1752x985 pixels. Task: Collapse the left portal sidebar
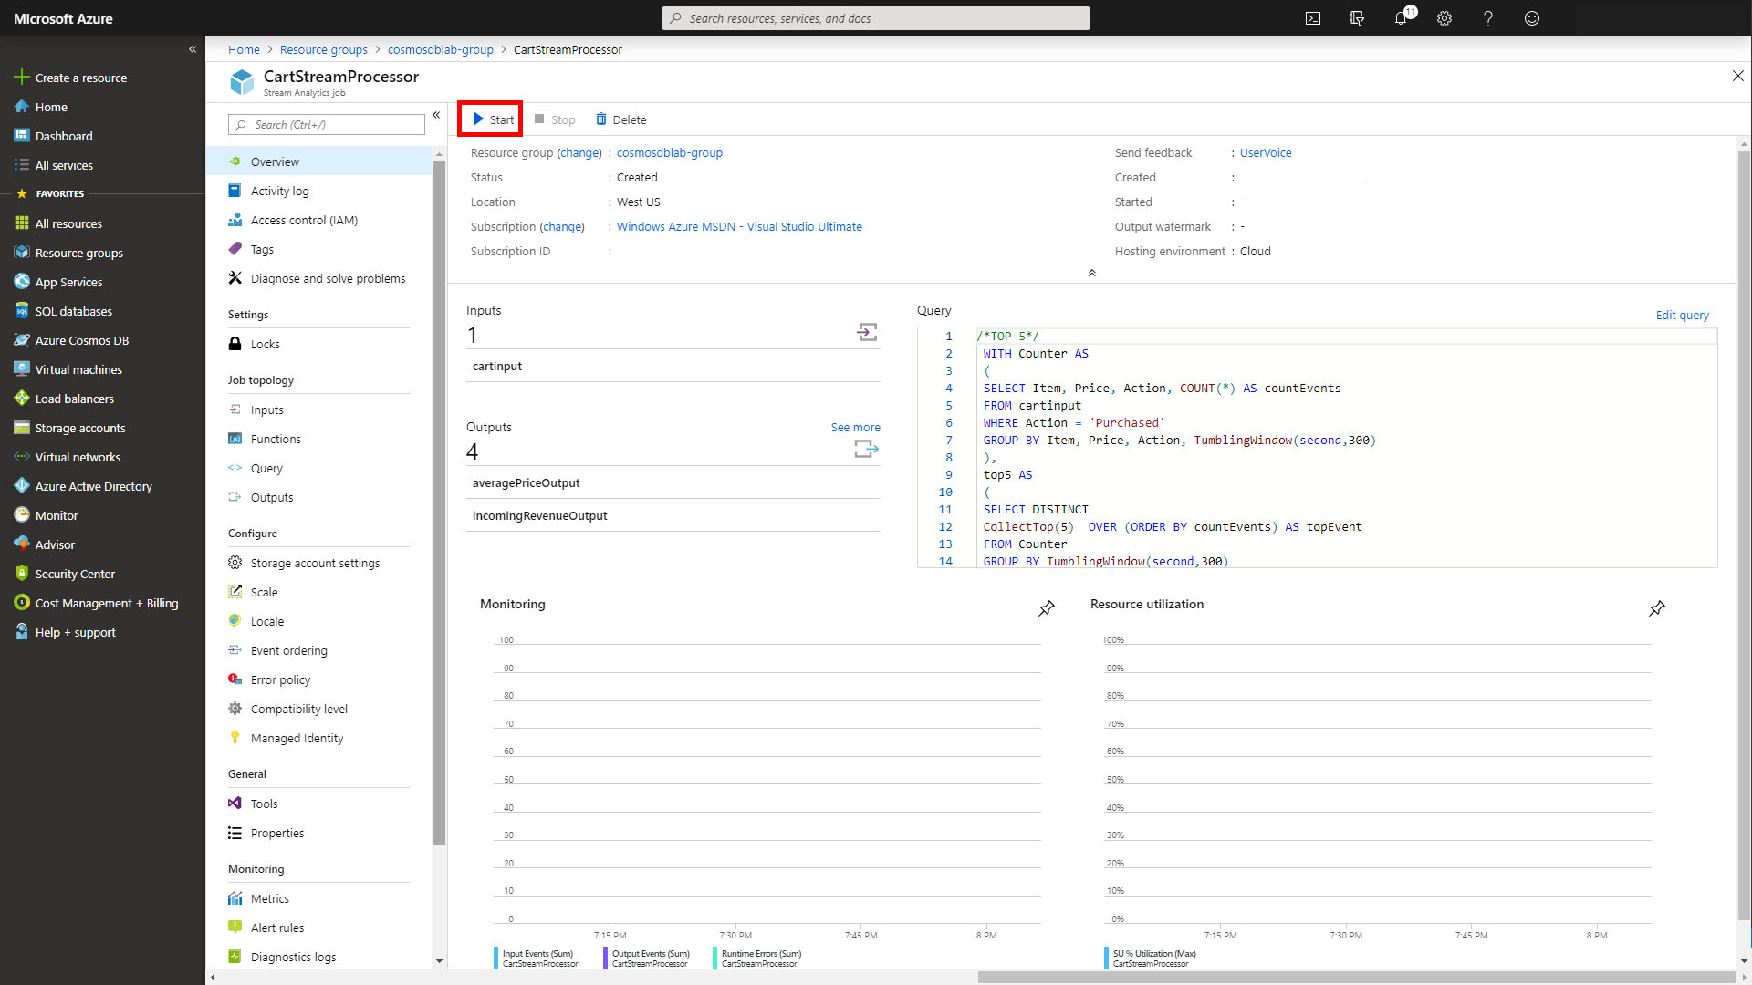tap(193, 49)
